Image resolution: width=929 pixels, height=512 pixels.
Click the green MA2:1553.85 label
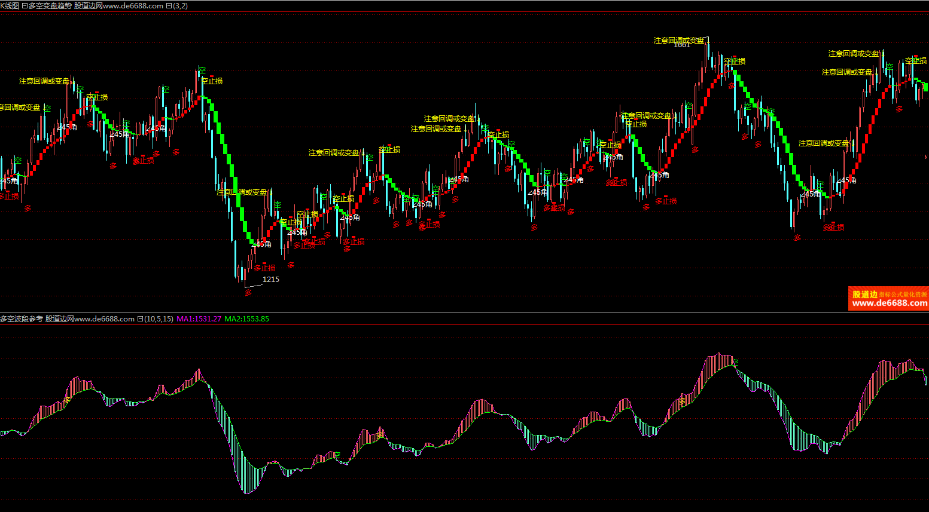click(x=246, y=319)
